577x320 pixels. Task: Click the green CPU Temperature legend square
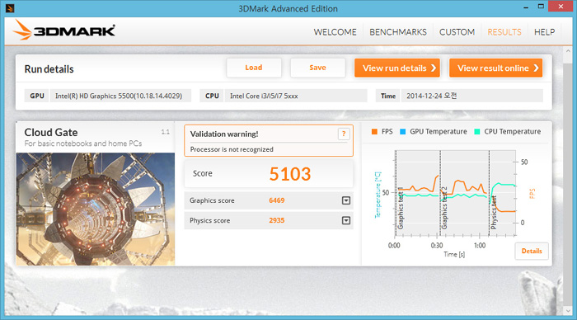[x=477, y=131]
